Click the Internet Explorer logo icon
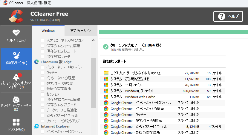Image resolution: width=248 pixels, height=135 pixels. 36,126
